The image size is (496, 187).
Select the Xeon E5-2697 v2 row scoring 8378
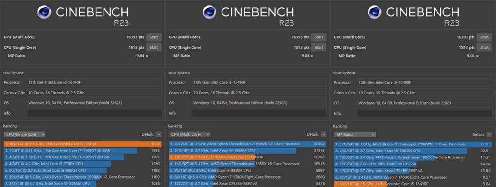[248, 184]
